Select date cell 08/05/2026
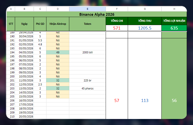Image resolution: width=193 pixels, height=125 pixels. pos(24,68)
